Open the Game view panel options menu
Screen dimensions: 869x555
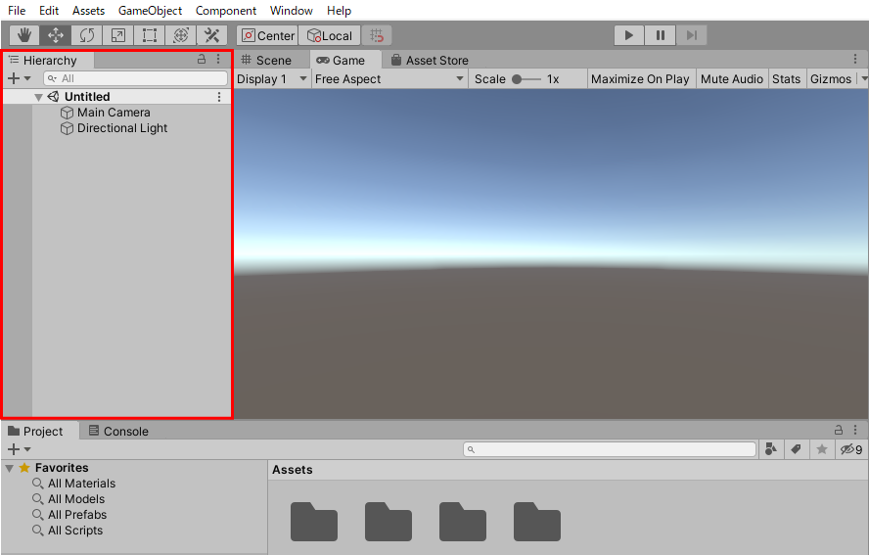pyautogui.click(x=855, y=59)
